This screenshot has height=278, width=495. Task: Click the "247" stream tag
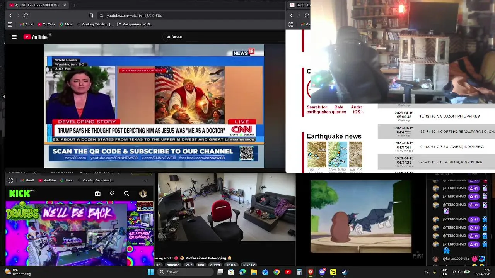pos(189,265)
